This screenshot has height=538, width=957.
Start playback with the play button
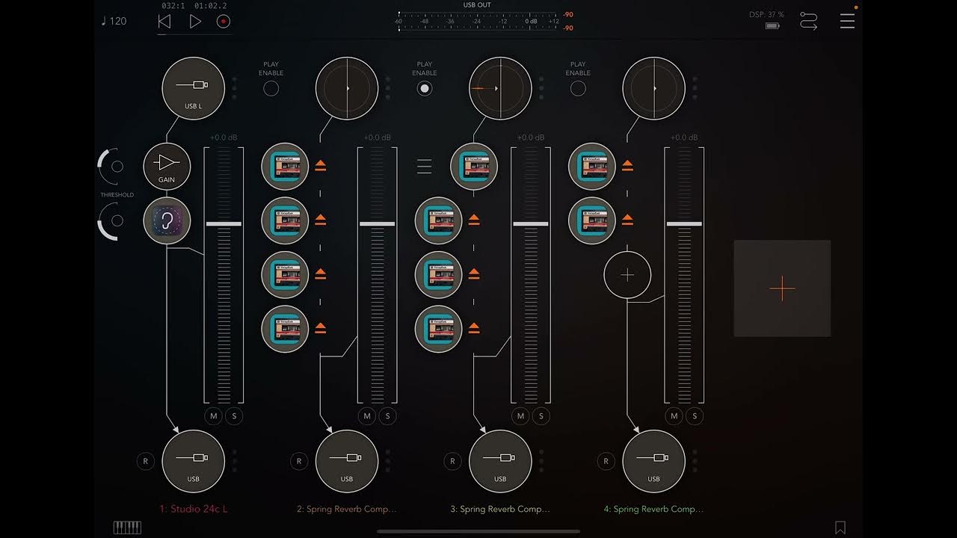(195, 22)
